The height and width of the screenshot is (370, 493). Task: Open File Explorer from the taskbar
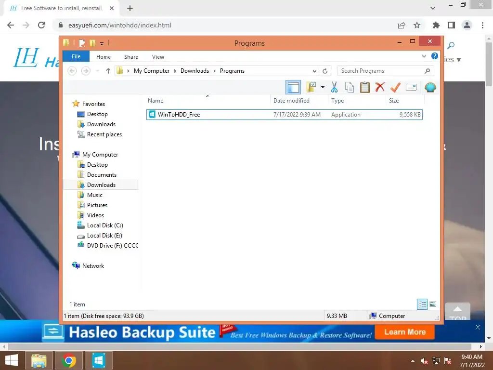[x=39, y=360]
